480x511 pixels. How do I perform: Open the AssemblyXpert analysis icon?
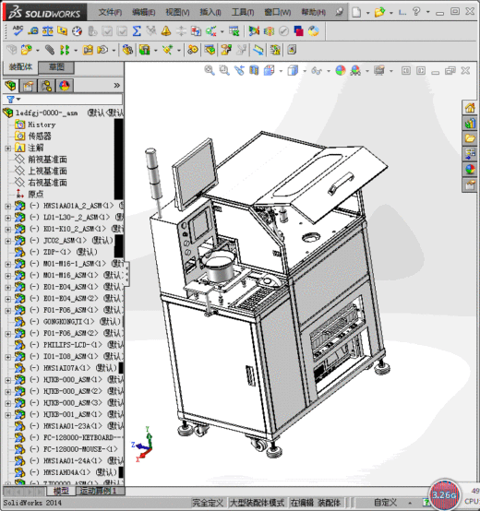pos(313,31)
